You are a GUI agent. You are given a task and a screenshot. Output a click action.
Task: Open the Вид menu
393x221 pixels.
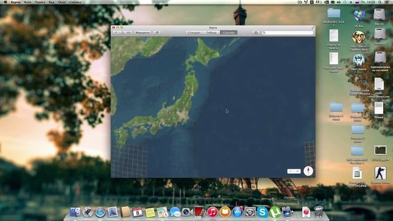(52, 2)
